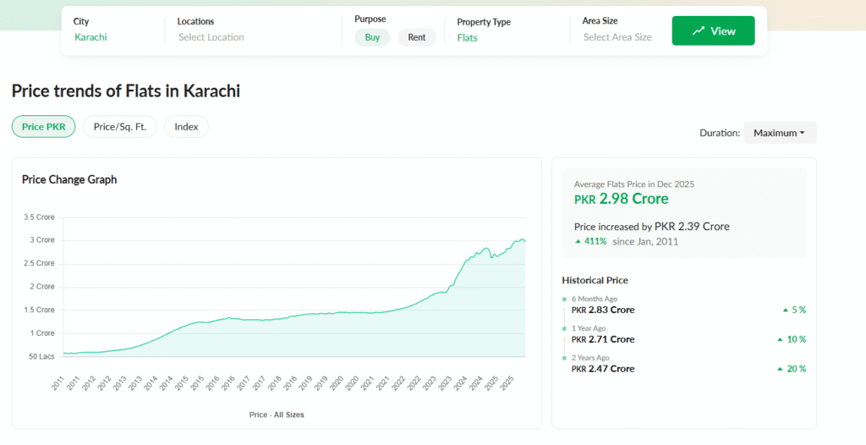866x445 pixels.
Task: Click the 10% up arrow indicator
Action: coord(780,340)
